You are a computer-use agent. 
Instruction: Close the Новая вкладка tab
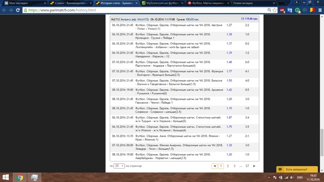click(x=274, y=3)
